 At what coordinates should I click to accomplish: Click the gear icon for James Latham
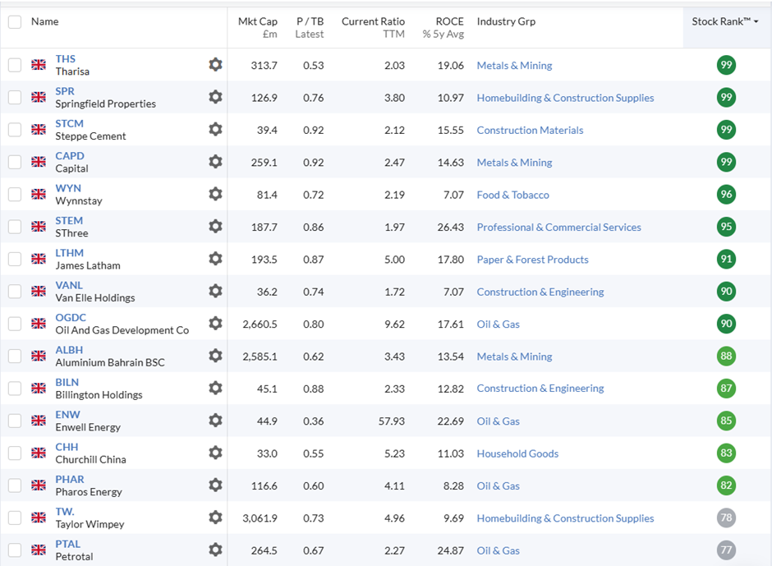click(215, 259)
